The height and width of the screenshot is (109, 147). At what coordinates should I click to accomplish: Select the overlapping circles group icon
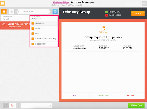12,106
